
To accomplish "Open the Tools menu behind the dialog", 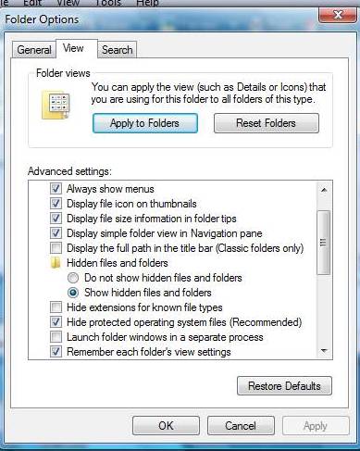I will coord(107,3).
